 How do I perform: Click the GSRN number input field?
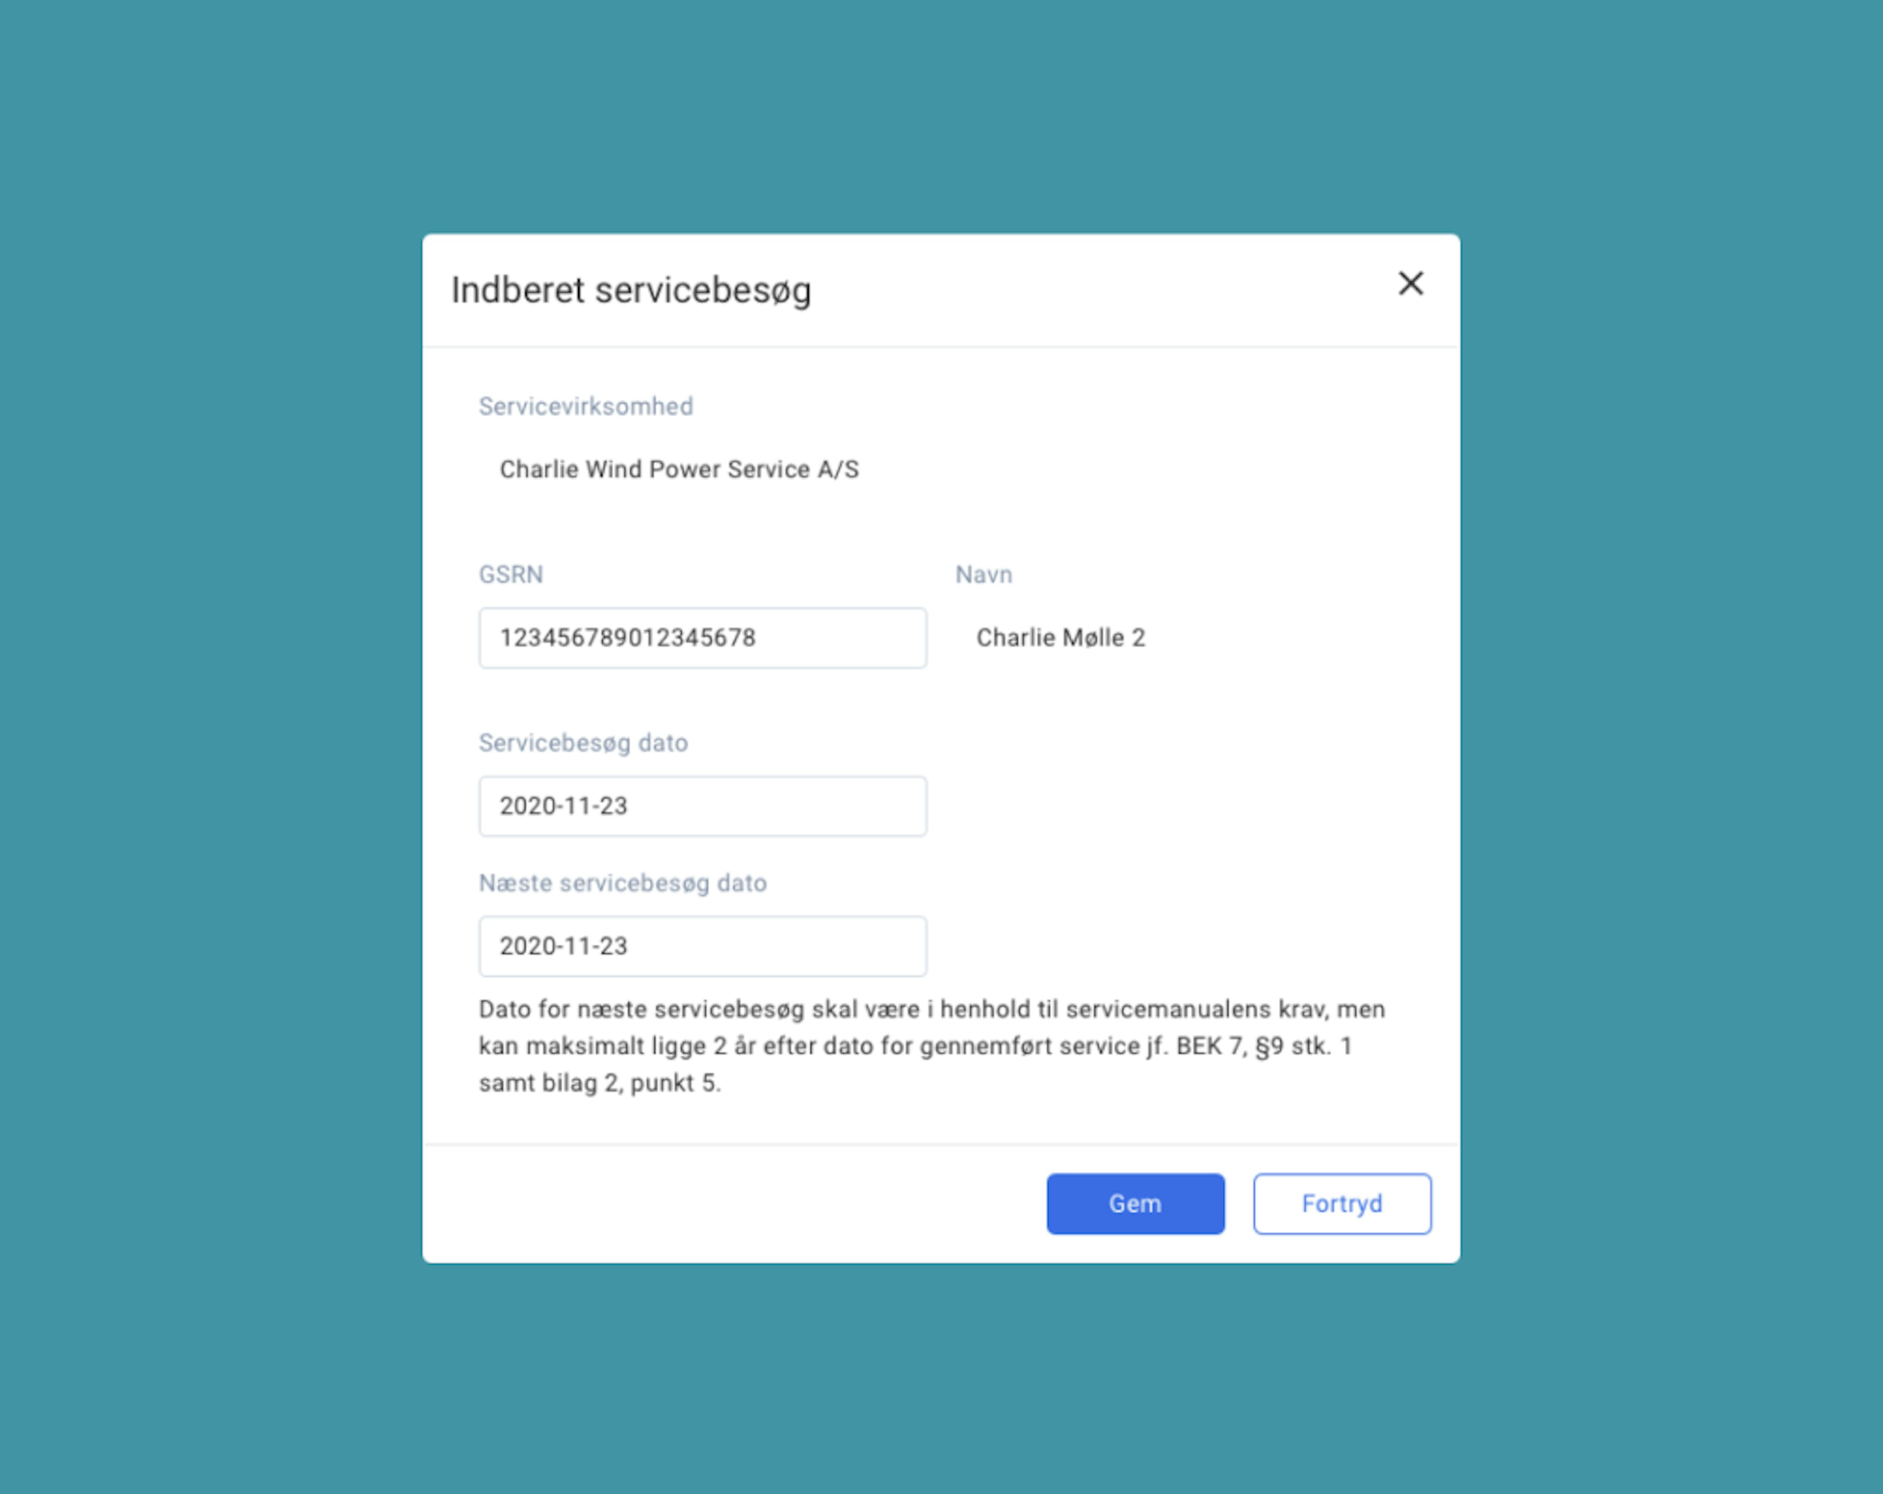(x=702, y=638)
